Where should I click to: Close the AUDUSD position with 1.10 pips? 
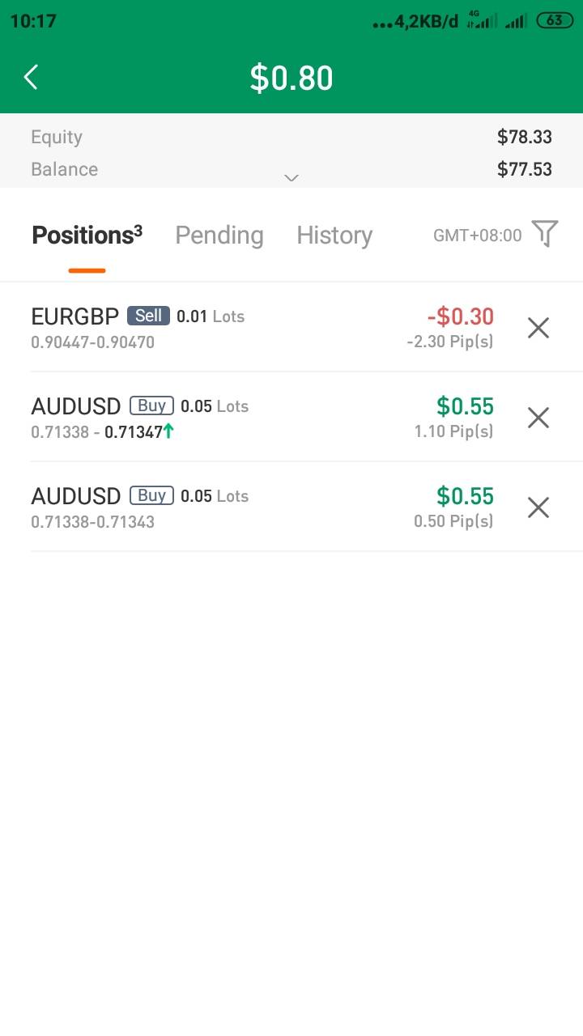[538, 418]
